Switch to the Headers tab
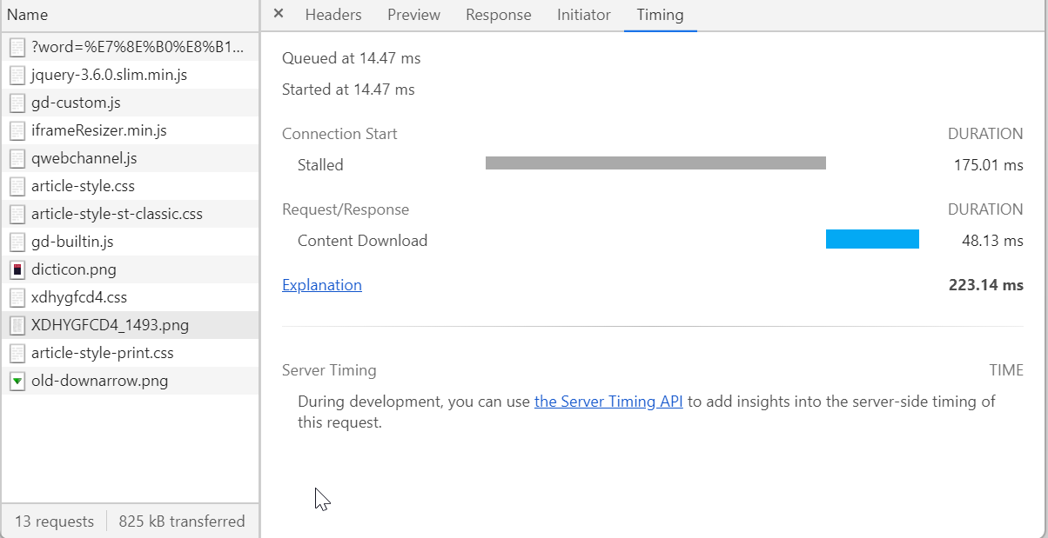1048x538 pixels. pos(333,15)
